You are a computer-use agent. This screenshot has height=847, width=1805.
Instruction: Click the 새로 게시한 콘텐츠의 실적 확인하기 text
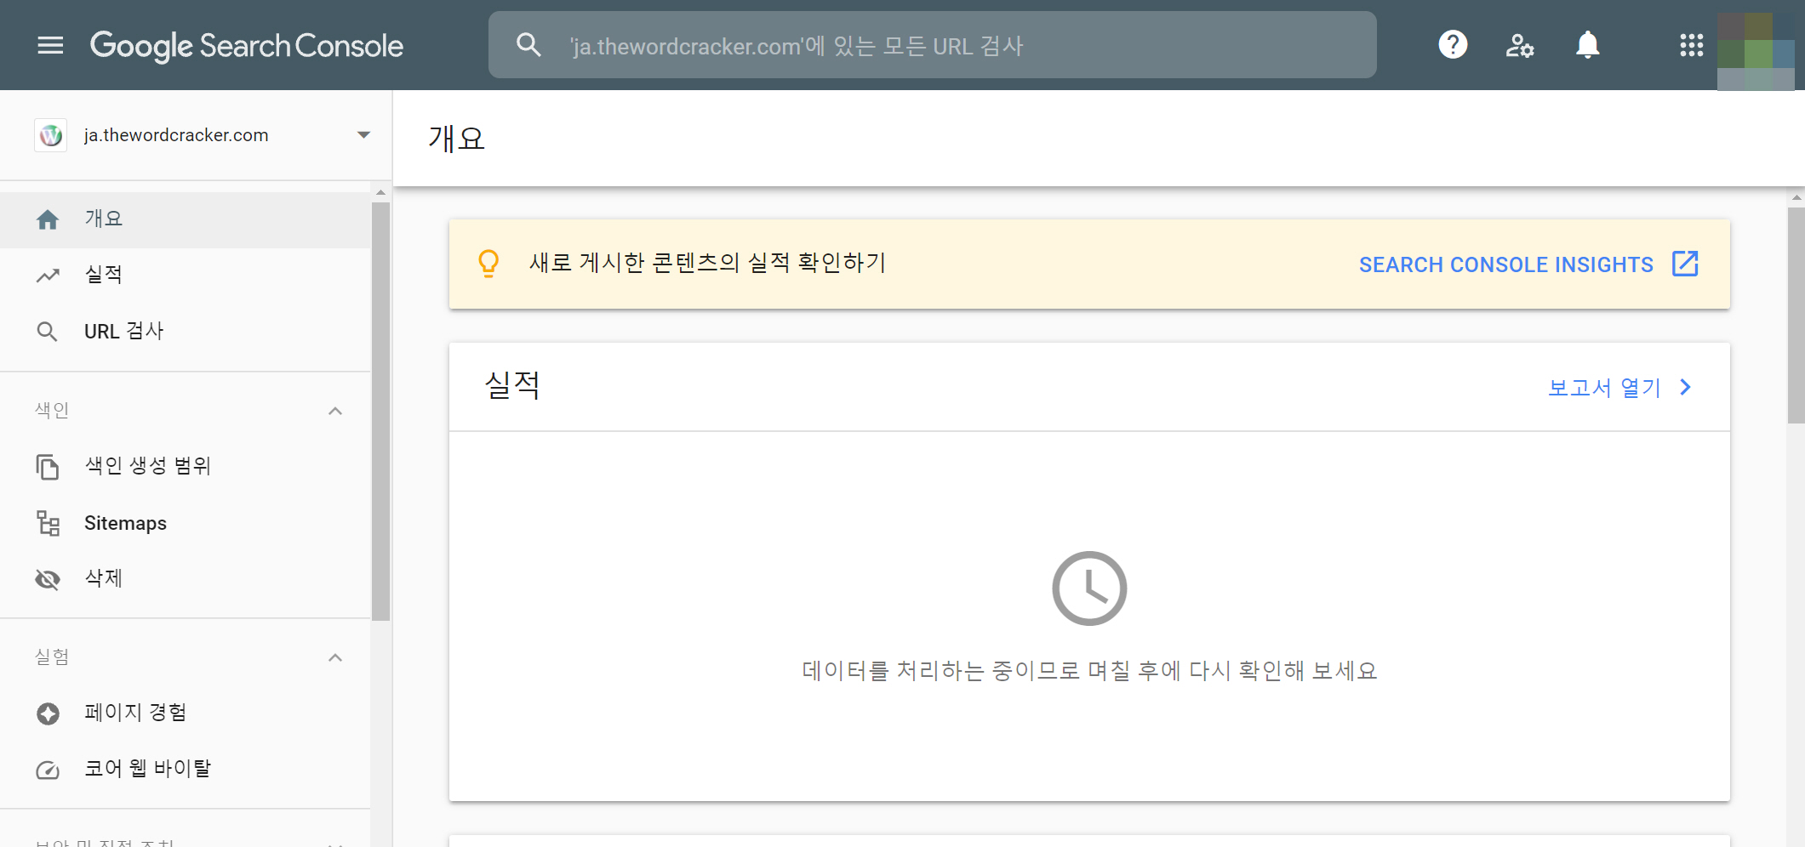pyautogui.click(x=707, y=263)
